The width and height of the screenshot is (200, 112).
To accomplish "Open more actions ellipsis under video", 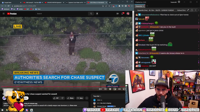I will [x=87, y=98].
